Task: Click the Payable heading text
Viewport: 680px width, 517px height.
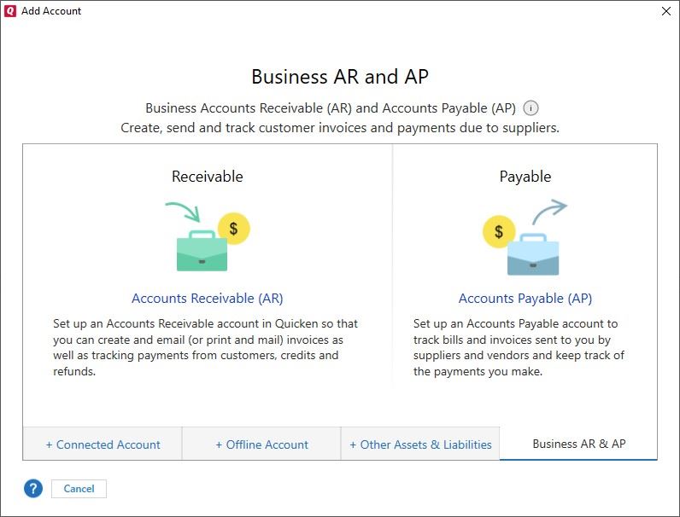Action: coord(525,177)
